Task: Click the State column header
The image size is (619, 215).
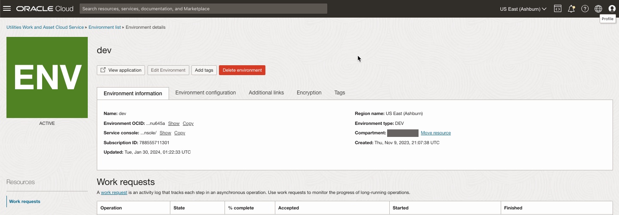Action: [x=198, y=208]
